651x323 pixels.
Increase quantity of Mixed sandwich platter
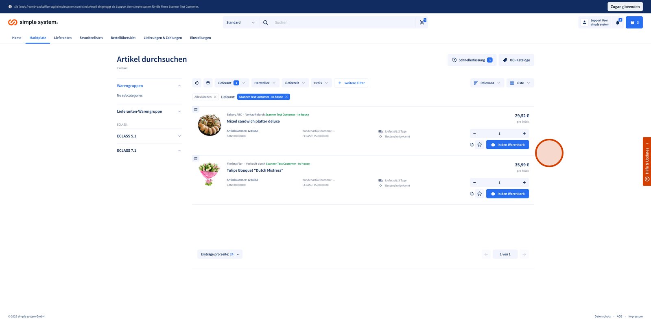pyautogui.click(x=524, y=133)
